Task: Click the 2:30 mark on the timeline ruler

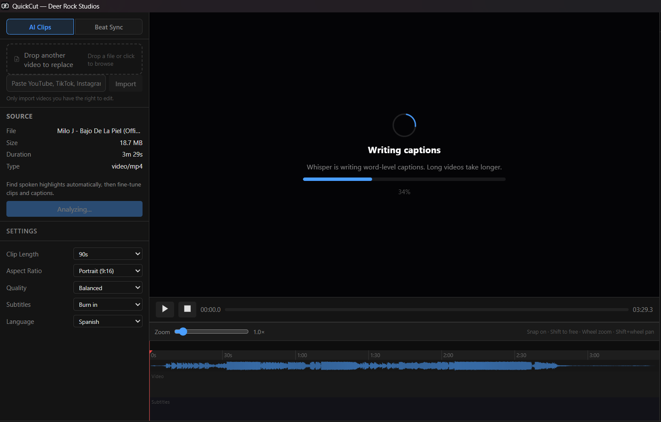Action: point(521,355)
